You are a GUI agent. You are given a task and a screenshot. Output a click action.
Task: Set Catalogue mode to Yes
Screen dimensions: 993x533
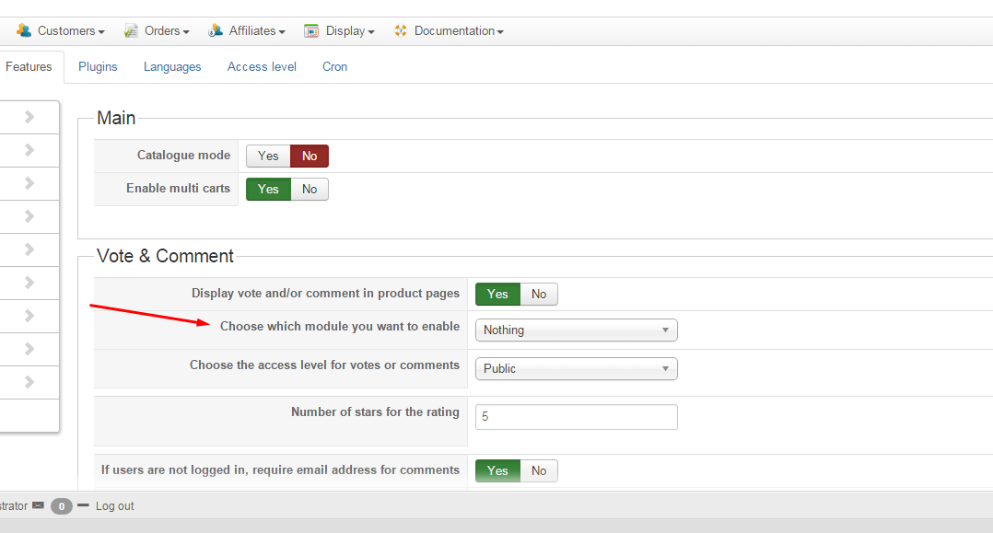click(268, 156)
